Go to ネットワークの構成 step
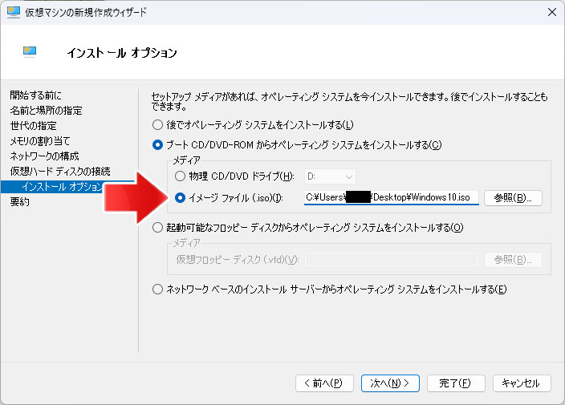This screenshot has width=565, height=405. pyautogui.click(x=44, y=156)
